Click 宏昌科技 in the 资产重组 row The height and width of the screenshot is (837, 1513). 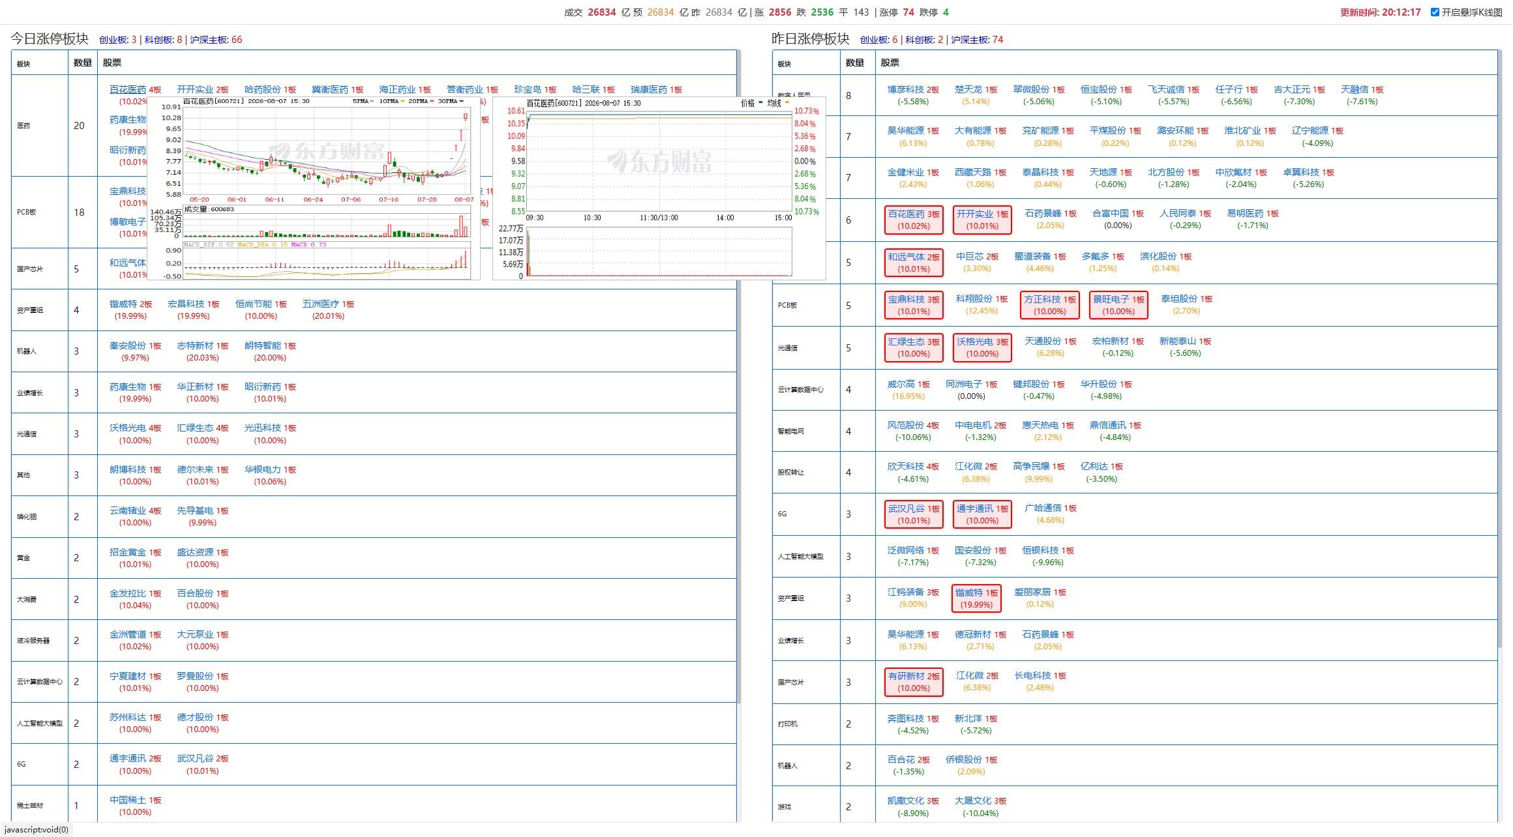coord(187,304)
